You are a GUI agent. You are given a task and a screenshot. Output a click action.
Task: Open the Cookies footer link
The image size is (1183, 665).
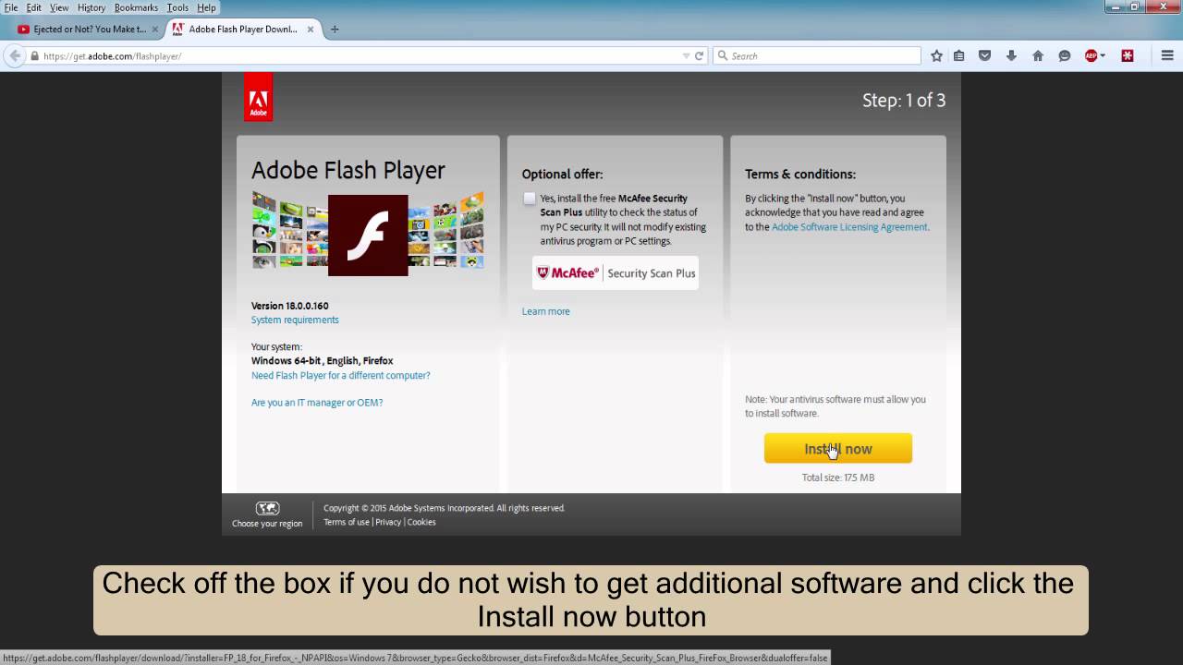point(421,522)
